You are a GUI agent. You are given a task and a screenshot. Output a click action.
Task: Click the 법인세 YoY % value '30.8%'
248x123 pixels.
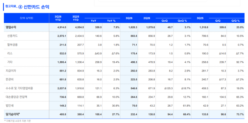[x=116, y=106]
